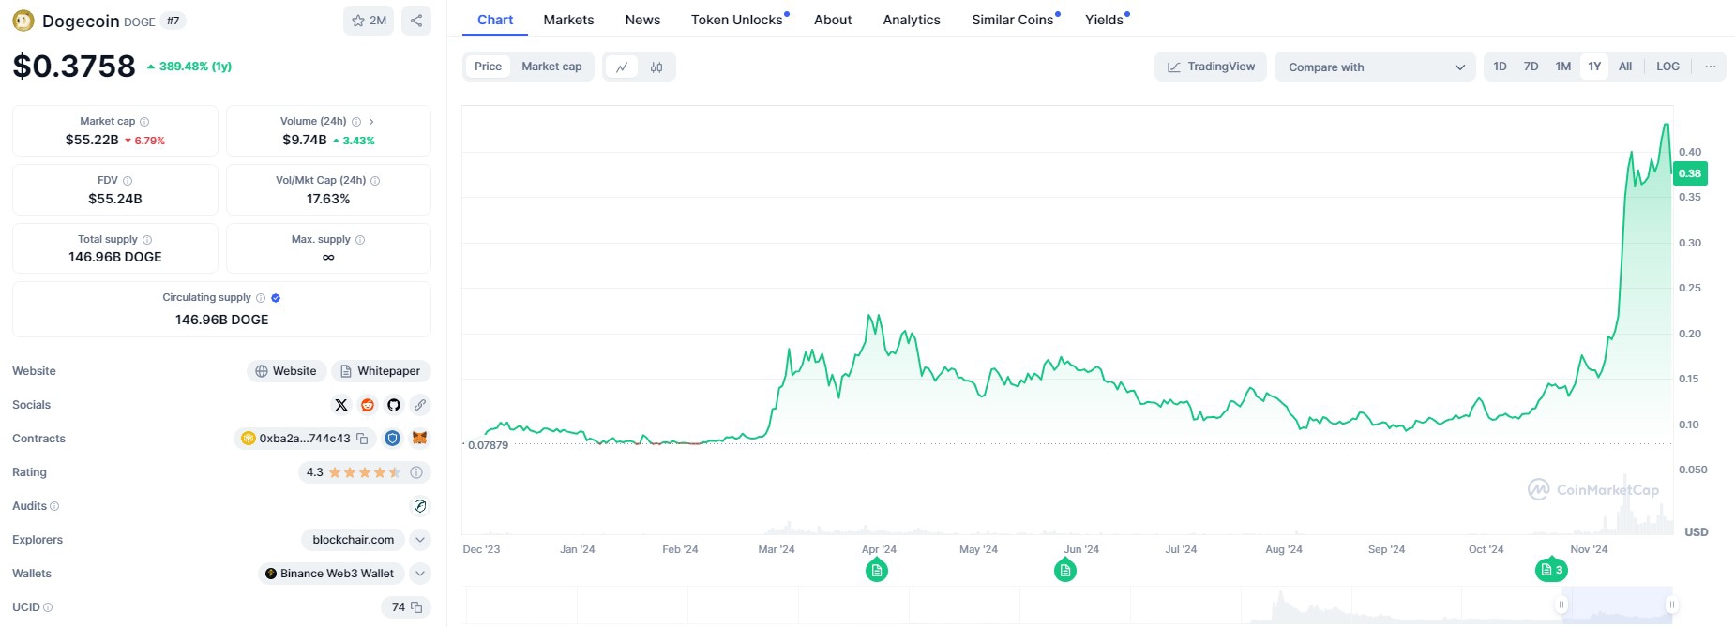Open the Compare with dropdown
The image size is (1735, 627).
coord(1375,67)
